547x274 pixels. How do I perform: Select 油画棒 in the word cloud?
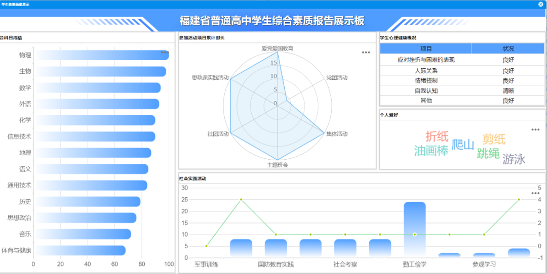(x=431, y=151)
